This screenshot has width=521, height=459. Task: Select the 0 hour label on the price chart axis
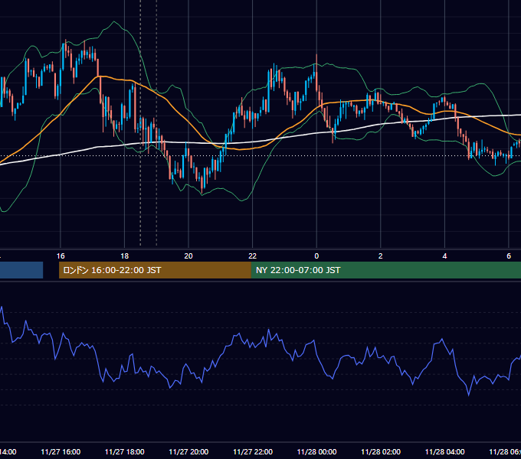(x=316, y=256)
